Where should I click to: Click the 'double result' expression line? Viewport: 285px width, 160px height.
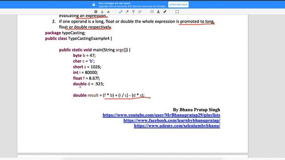[109, 95]
